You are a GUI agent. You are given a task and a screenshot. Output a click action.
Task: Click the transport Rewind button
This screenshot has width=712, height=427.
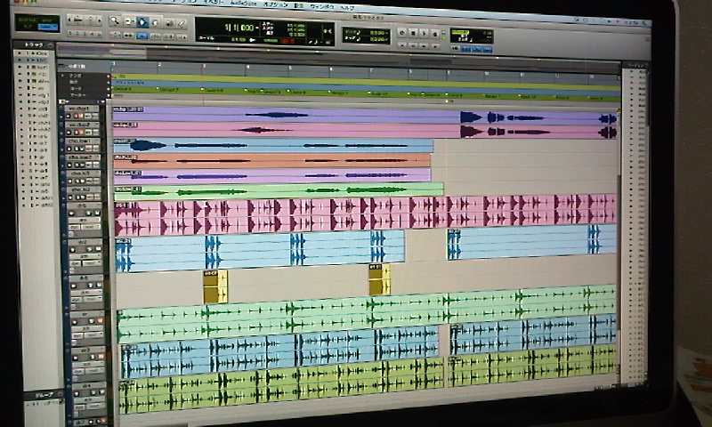pyautogui.click(x=413, y=46)
